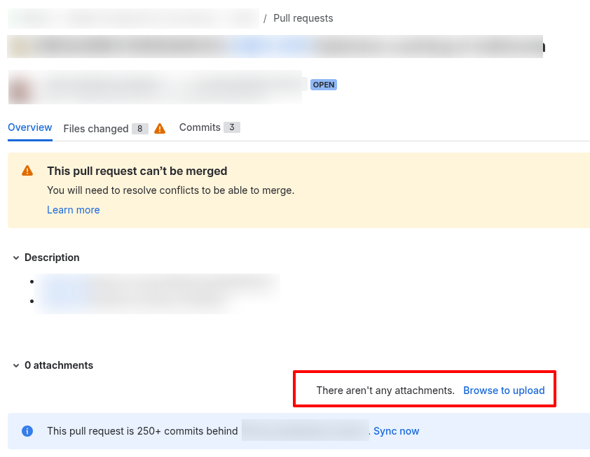Switch to the Files changed tab

[x=95, y=128]
